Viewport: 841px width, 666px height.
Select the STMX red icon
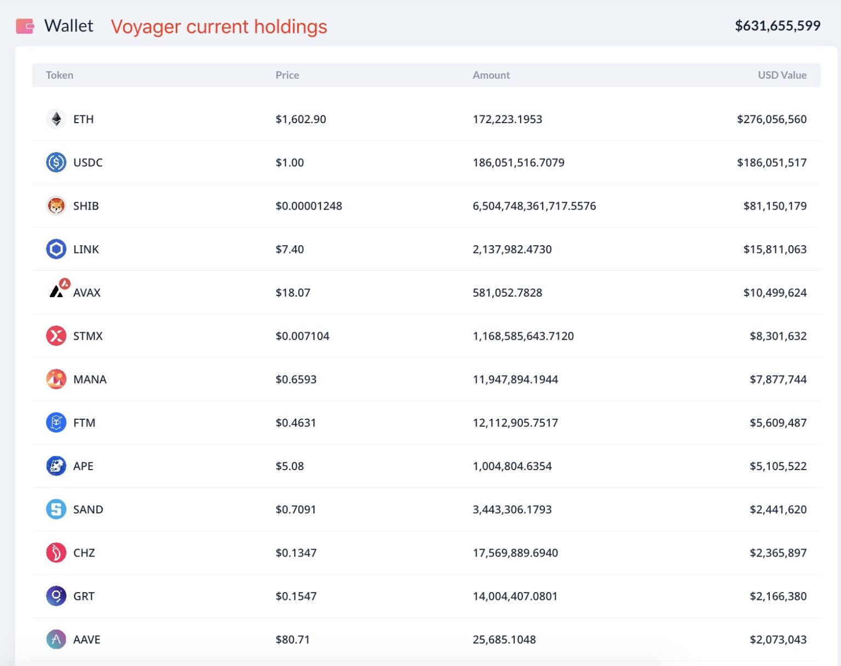tap(56, 336)
